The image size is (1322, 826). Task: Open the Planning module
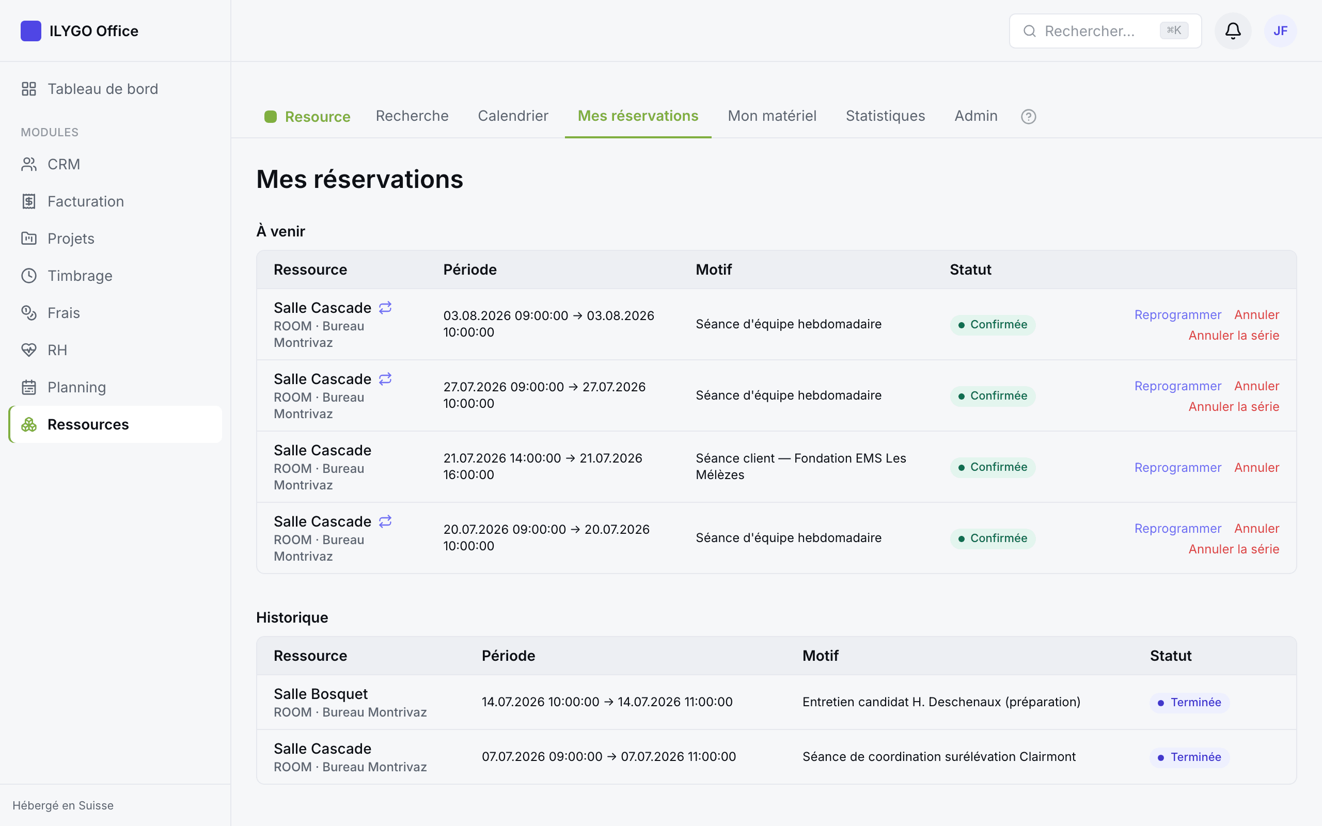pos(115,387)
